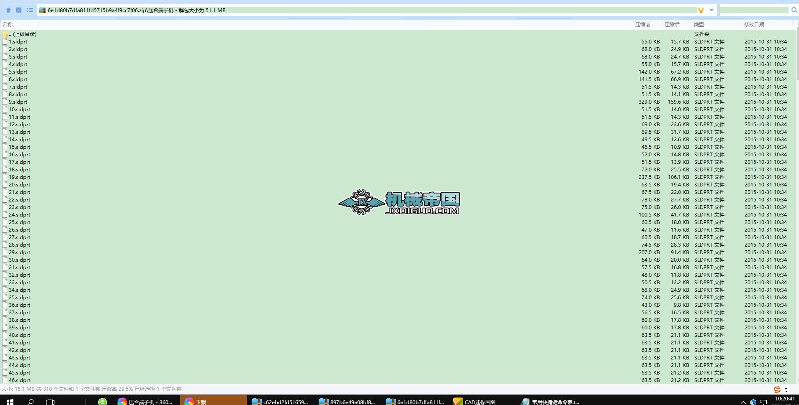Click the file icon of 38.sldprt
Image resolution: width=799 pixels, height=405 pixels.
(x=5, y=320)
